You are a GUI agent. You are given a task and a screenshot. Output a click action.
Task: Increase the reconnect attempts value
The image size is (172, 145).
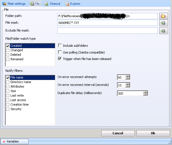(128, 76)
